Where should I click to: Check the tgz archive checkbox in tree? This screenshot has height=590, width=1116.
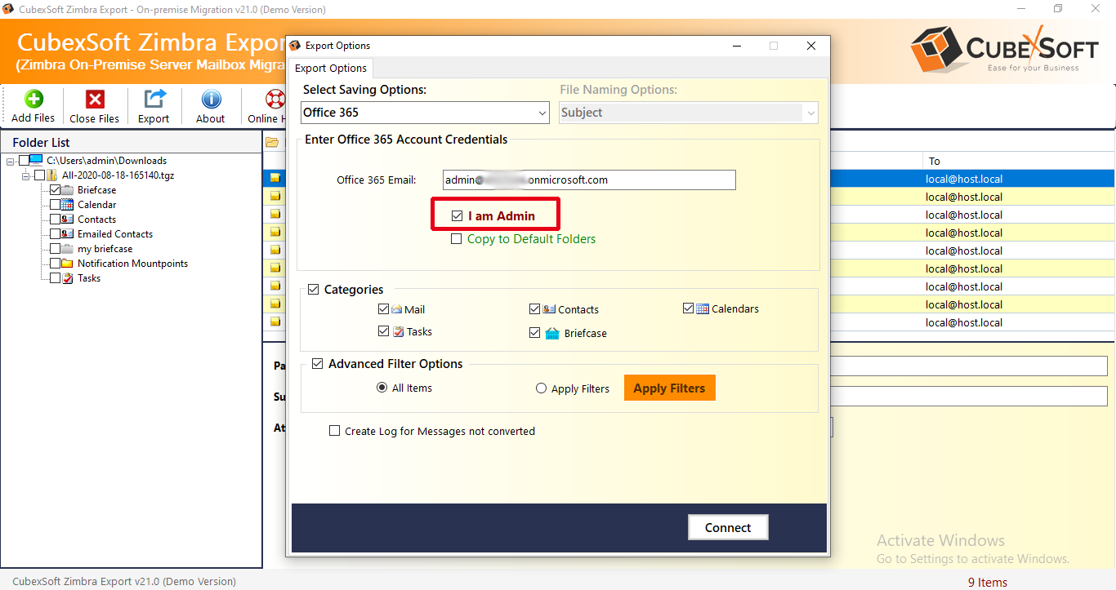tap(39, 175)
